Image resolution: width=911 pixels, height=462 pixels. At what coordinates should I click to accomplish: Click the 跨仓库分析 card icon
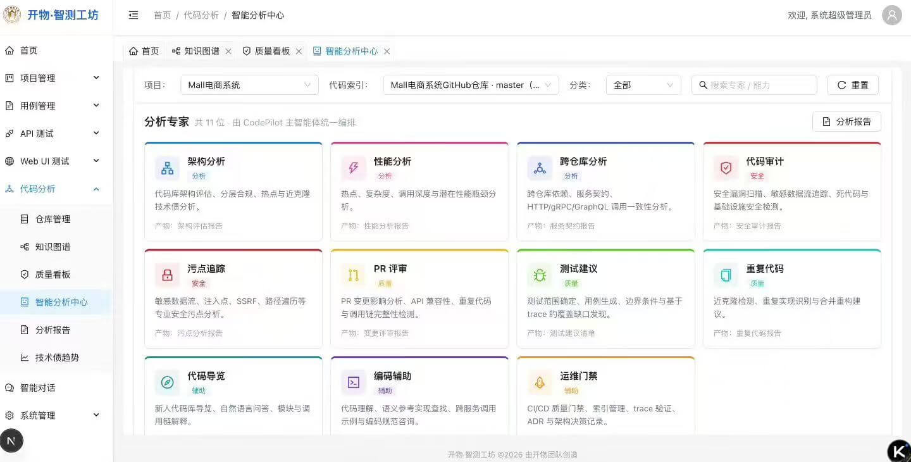pyautogui.click(x=540, y=168)
